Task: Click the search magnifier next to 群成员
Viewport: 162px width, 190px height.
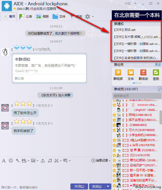Action: click(159, 89)
